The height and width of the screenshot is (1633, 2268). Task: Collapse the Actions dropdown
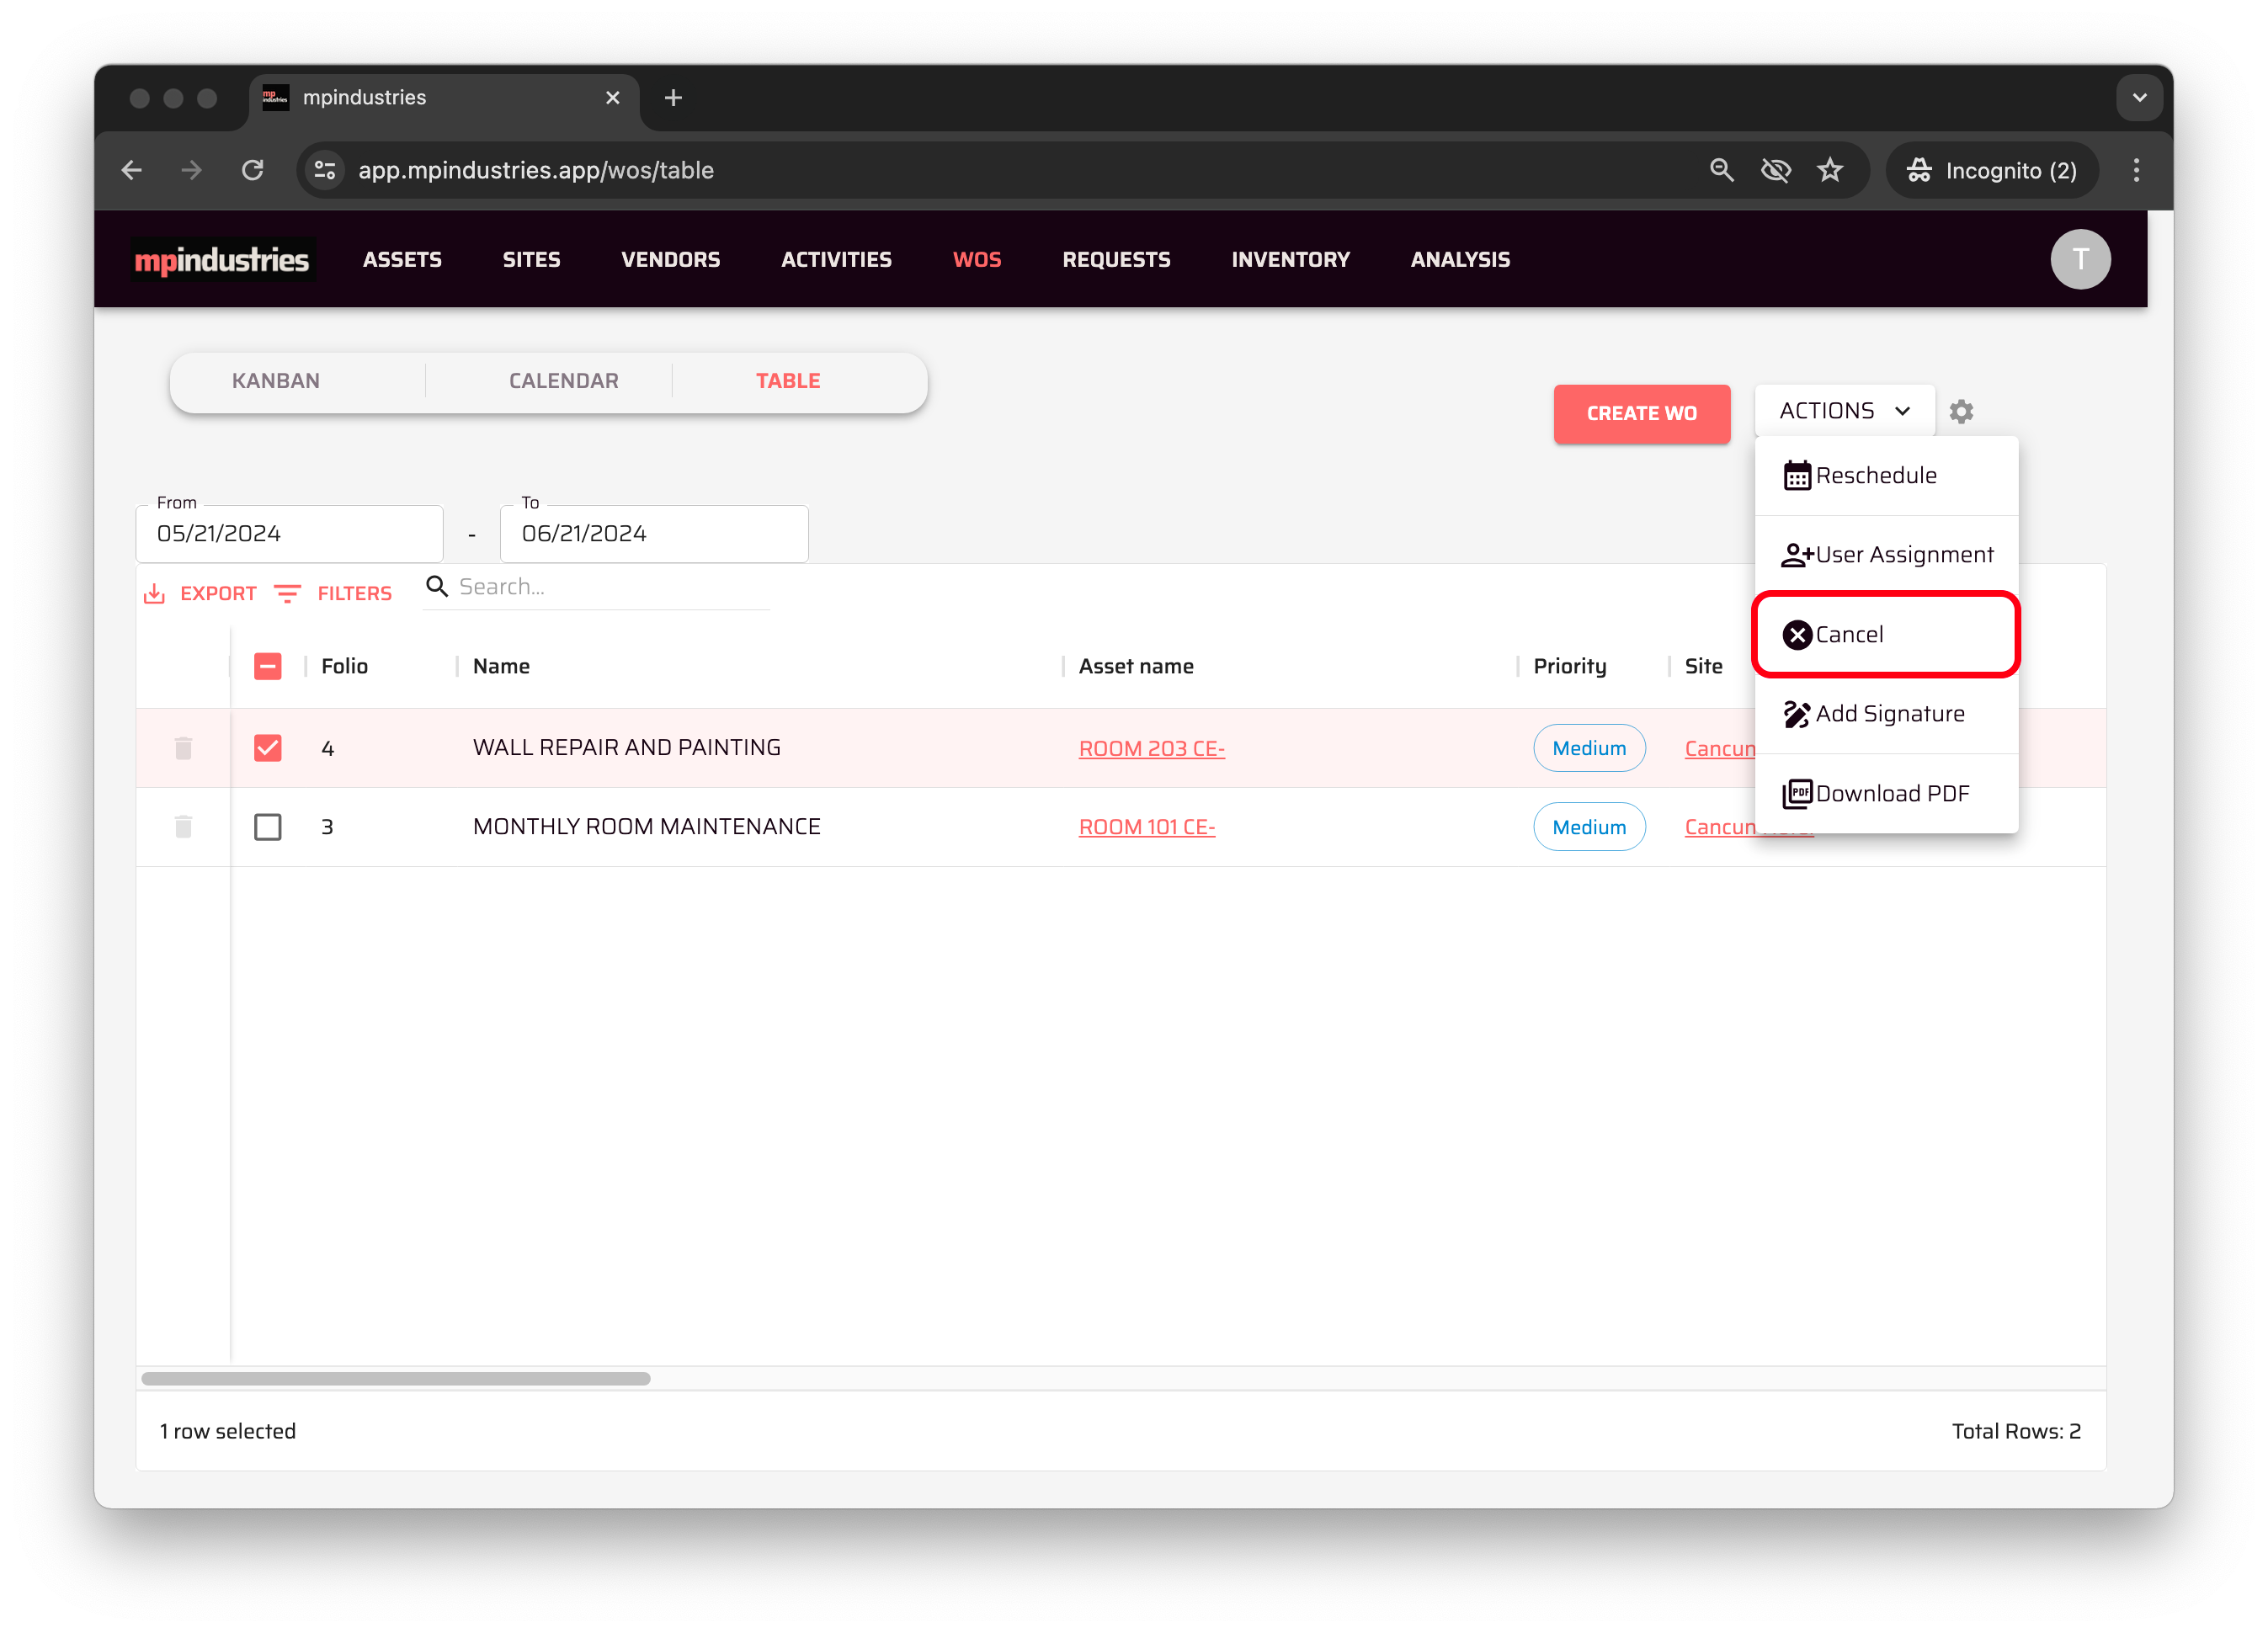[1844, 411]
